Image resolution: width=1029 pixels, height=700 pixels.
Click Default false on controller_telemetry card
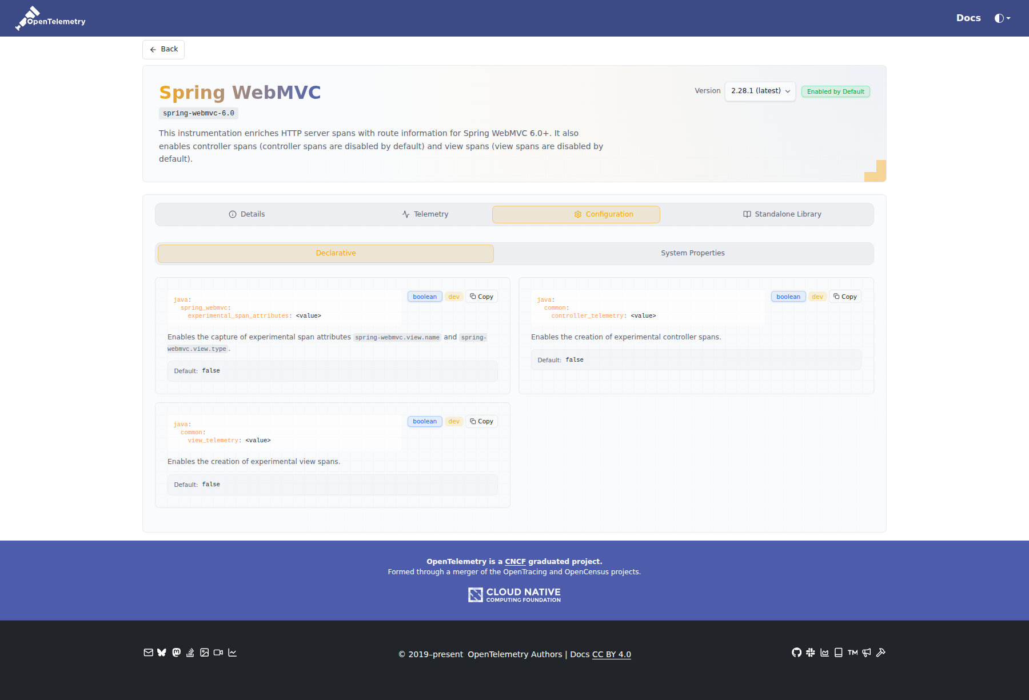696,360
